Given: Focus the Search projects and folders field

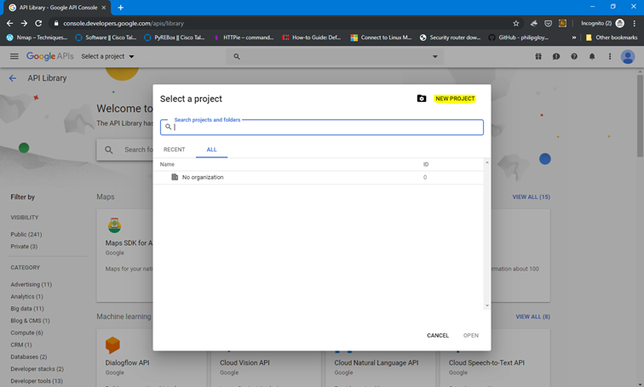Looking at the screenshot, I should [322, 127].
